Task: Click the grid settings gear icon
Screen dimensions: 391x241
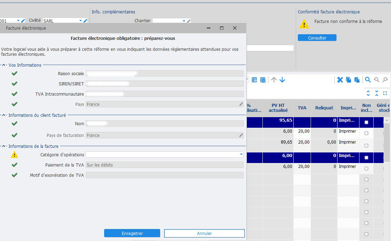Action: coord(254,80)
